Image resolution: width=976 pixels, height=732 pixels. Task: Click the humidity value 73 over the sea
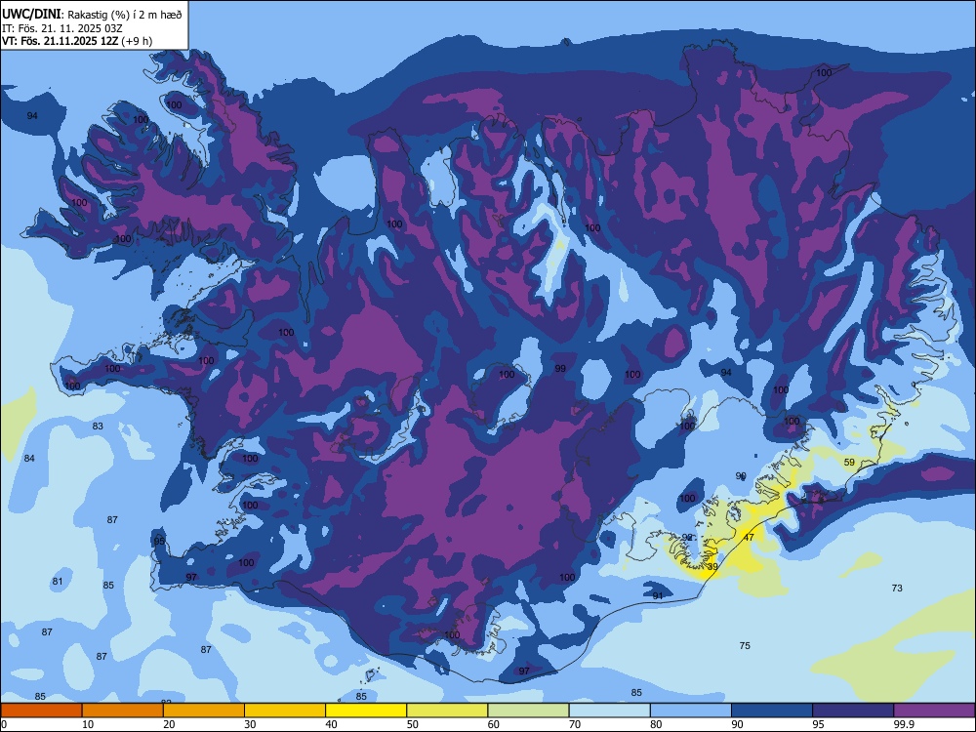897,588
